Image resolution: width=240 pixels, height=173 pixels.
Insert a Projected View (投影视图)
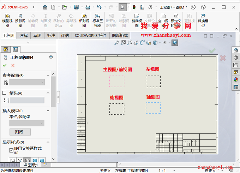pyautogui.click(x=20, y=20)
